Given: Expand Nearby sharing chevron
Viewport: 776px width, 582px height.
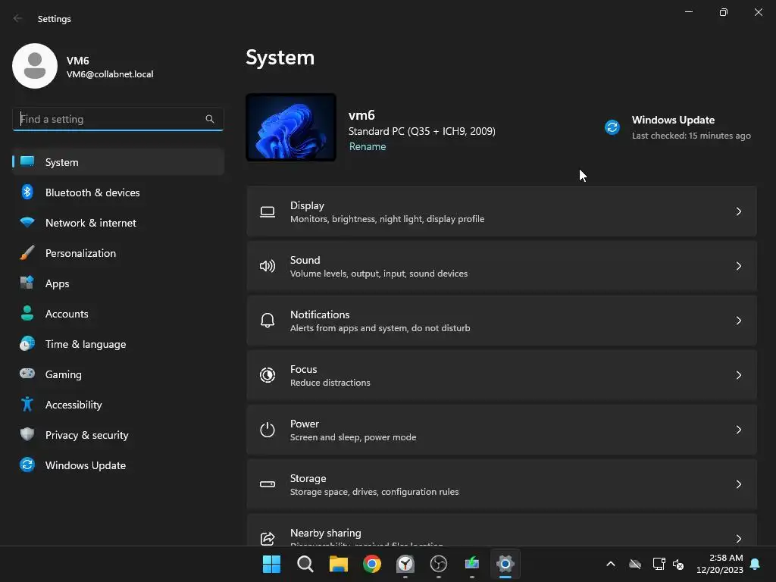Looking at the screenshot, I should [738, 539].
